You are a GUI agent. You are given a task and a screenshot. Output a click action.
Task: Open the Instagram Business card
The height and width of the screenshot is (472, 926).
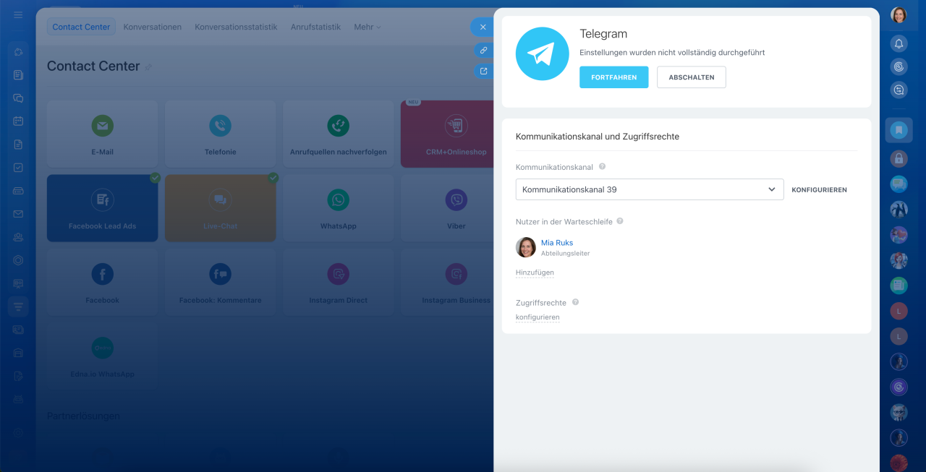point(447,282)
